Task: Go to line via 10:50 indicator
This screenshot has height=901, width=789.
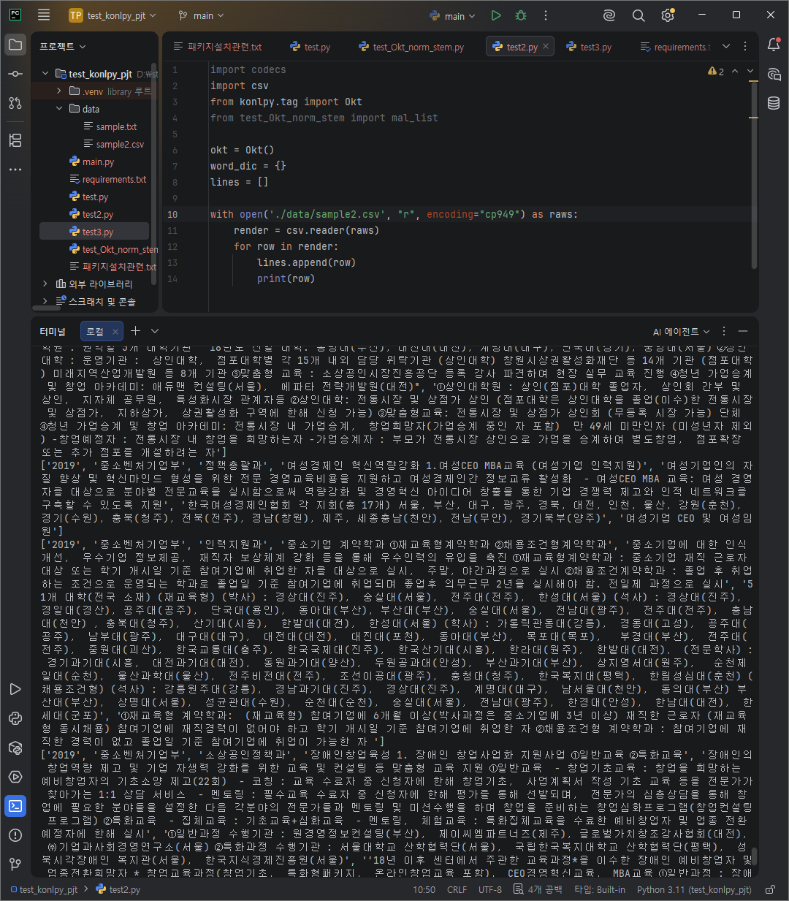Action: pos(424,889)
